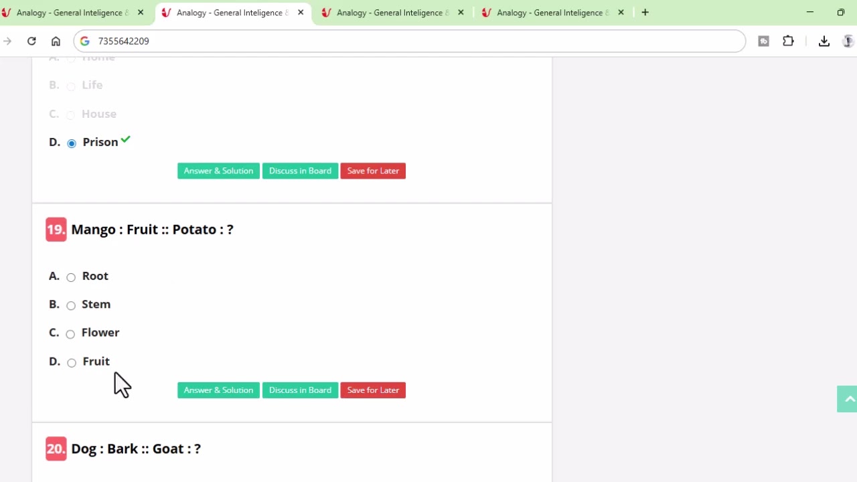The image size is (857, 482).
Task: Open the downloads icon
Action: point(824,41)
